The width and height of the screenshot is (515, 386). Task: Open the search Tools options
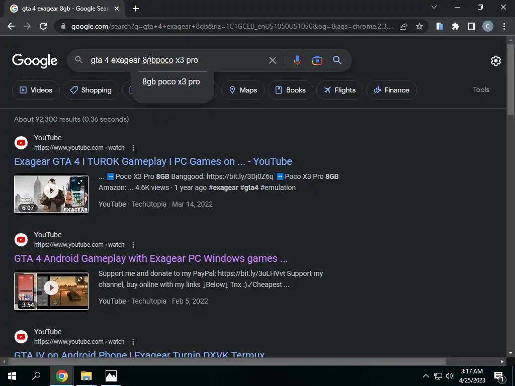coord(481,89)
